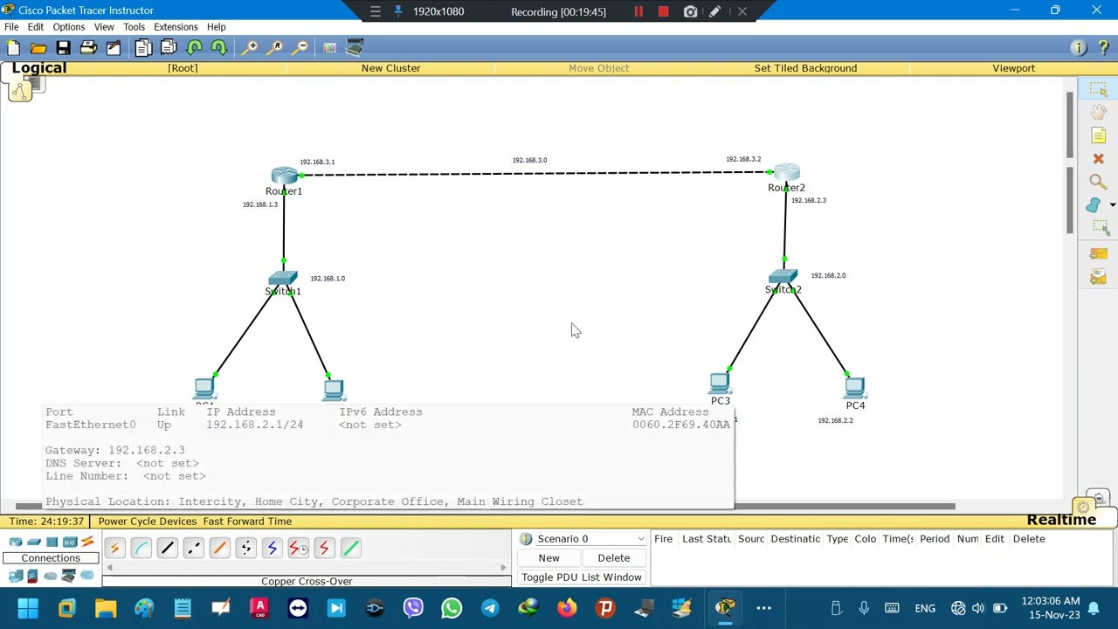Click Power Cycle Devices
This screenshot has width=1118, height=629.
tap(148, 522)
